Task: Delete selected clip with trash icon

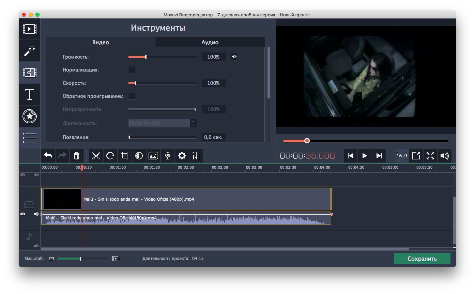Action: pyautogui.click(x=77, y=156)
